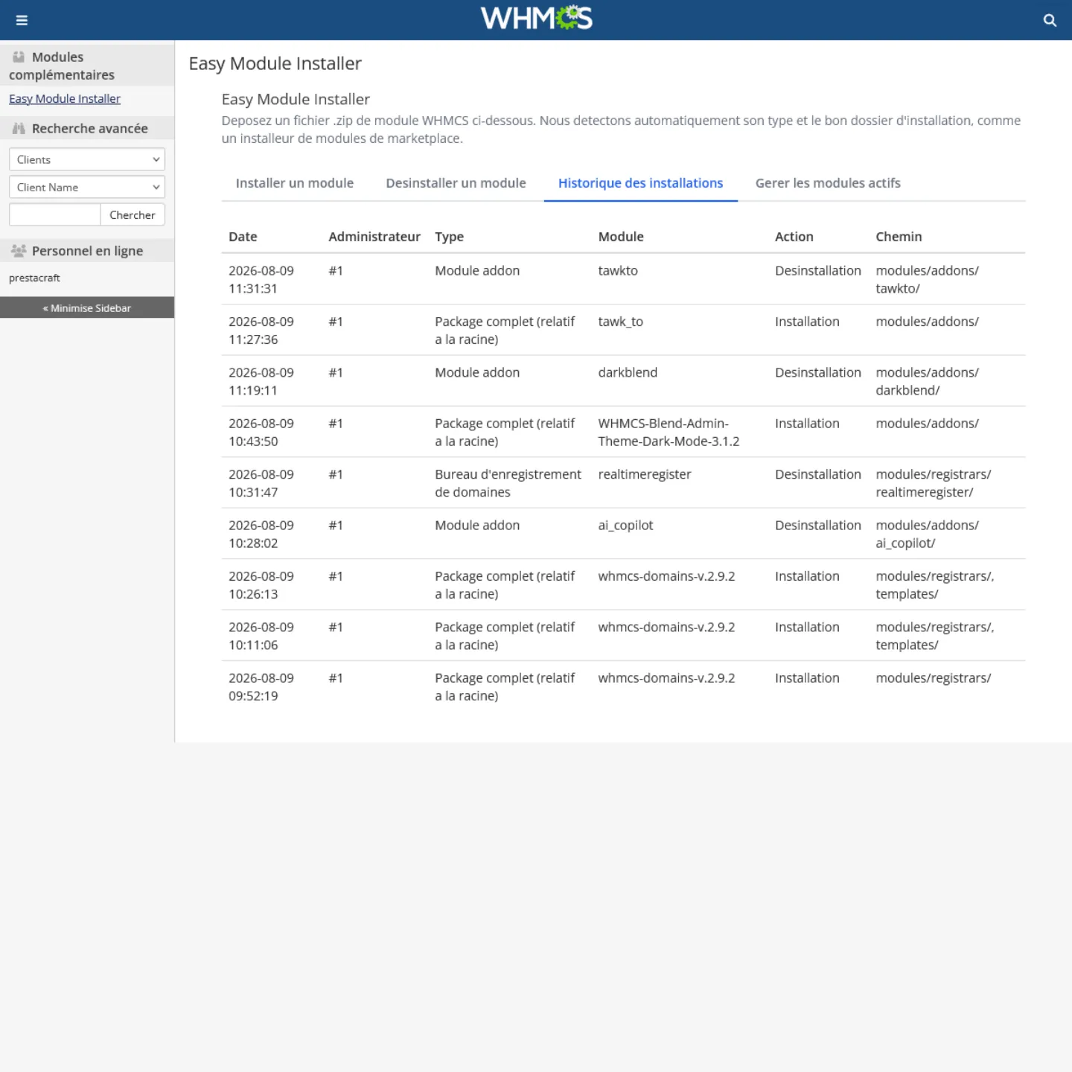Viewport: 1072px width, 1072px height.
Task: Click the WHMCS logo
Action: [536, 18]
